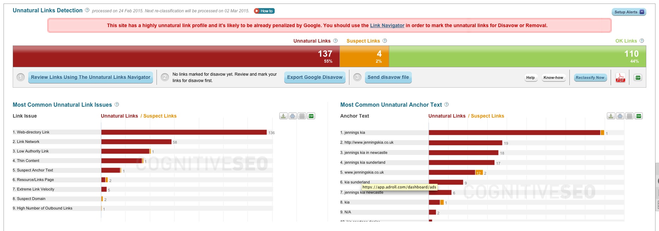Screen dimensions: 659x231
Task: Download the Unnatural Link Issues chart
Action: point(283,116)
